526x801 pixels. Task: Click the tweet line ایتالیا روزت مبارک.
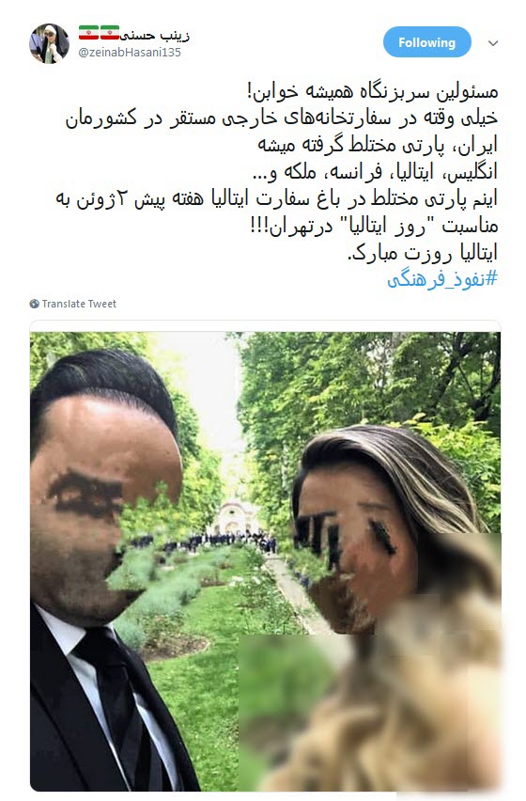423,253
